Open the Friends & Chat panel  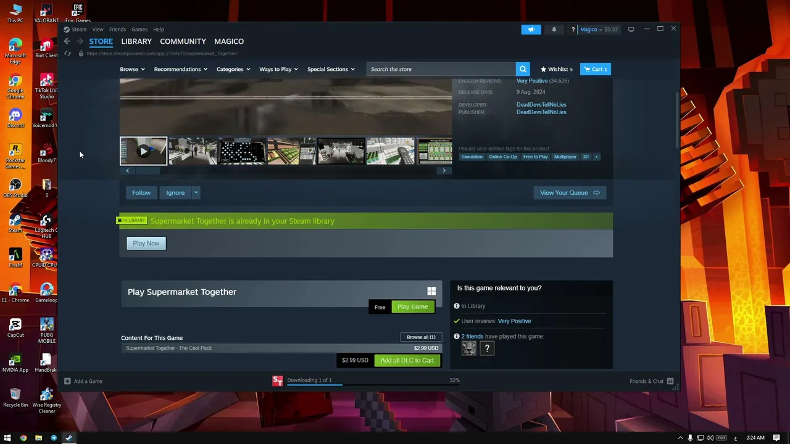651,381
